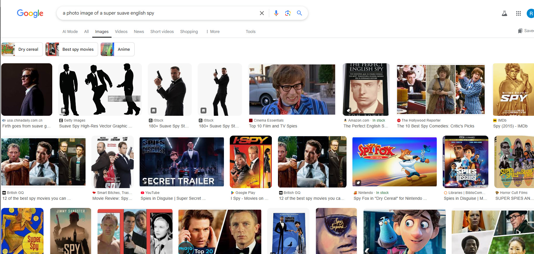Image resolution: width=534 pixels, height=254 pixels.
Task: Click I Spy - Movies on Google Play link
Action: (249, 198)
